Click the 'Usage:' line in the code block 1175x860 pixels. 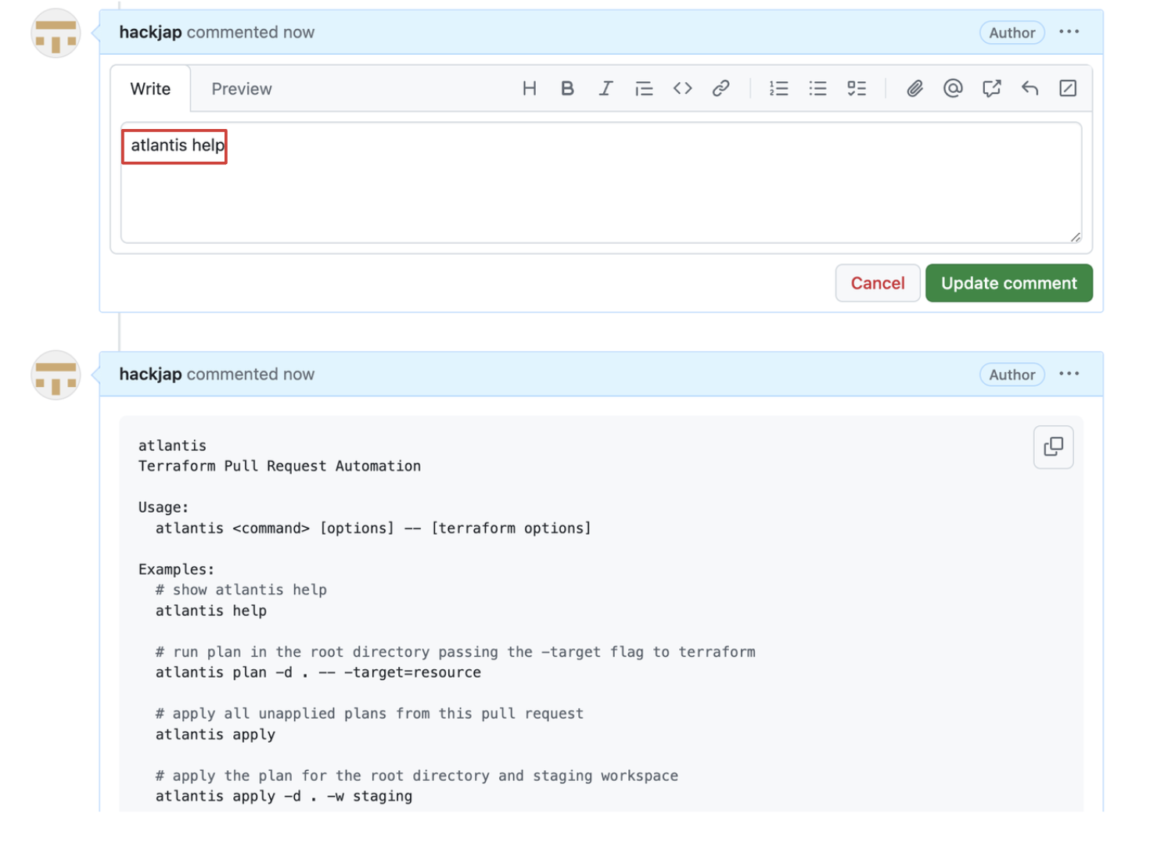pos(163,507)
